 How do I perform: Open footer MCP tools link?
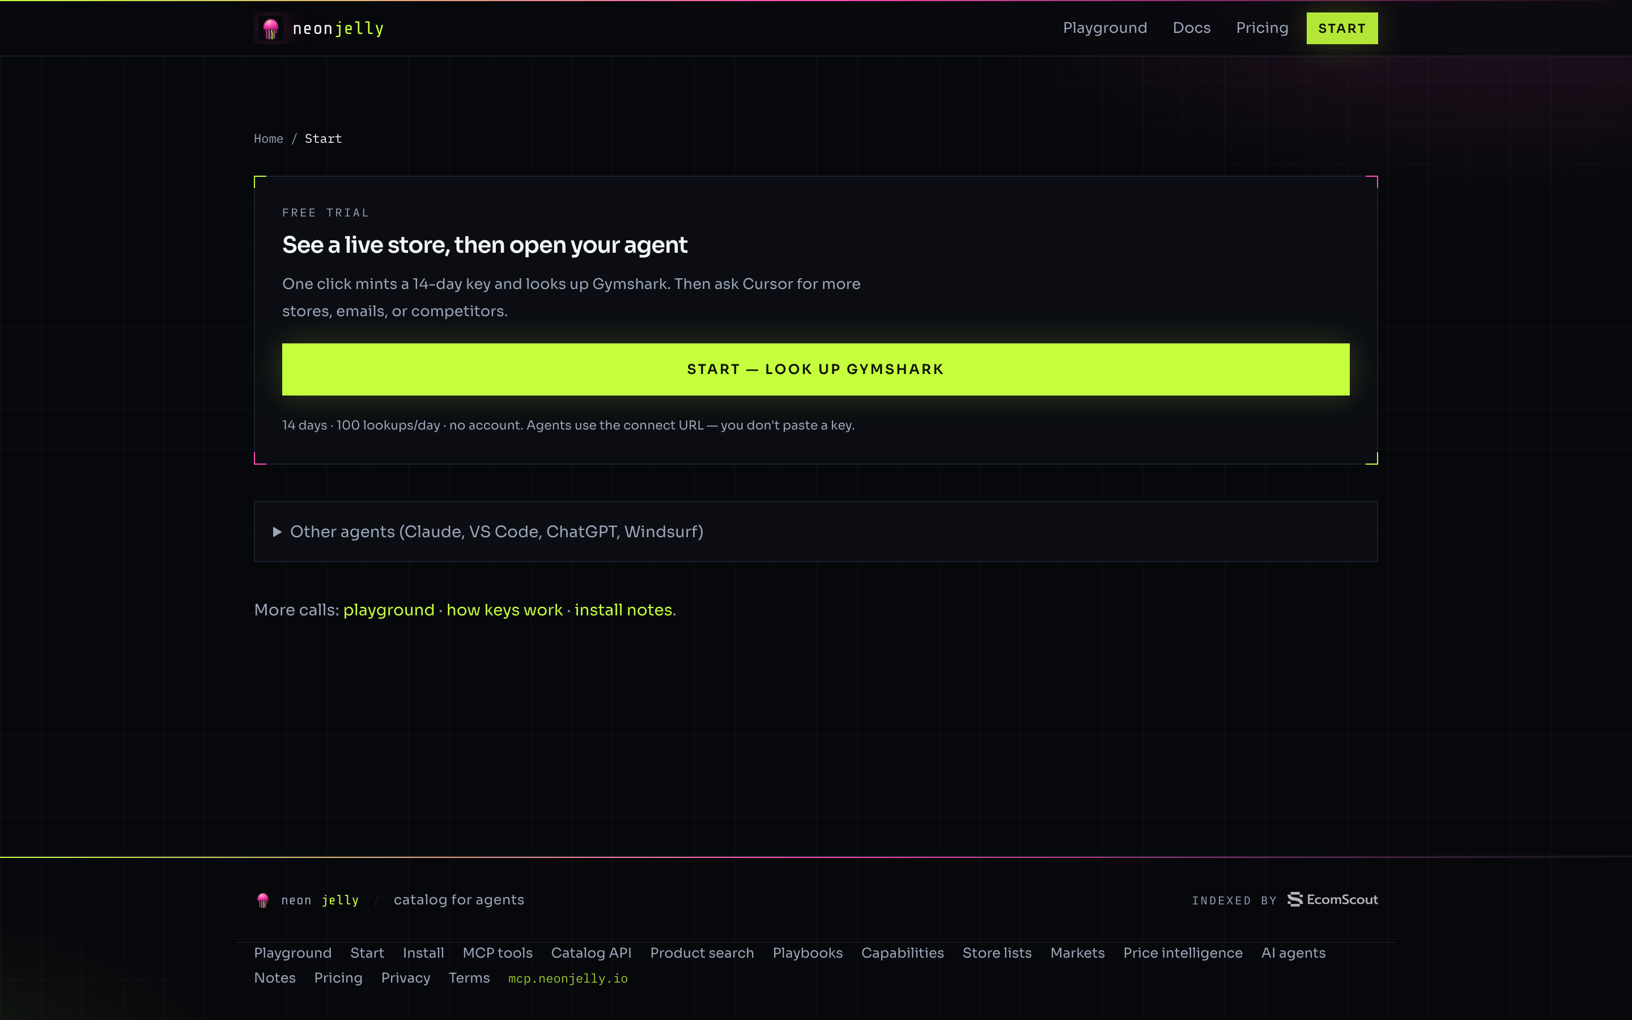pyautogui.click(x=497, y=953)
